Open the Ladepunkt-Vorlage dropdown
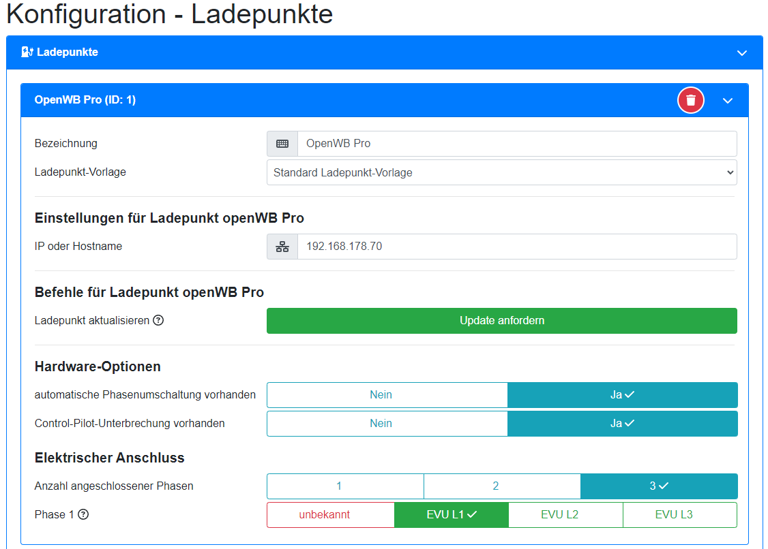The height and width of the screenshot is (549, 768). click(501, 173)
